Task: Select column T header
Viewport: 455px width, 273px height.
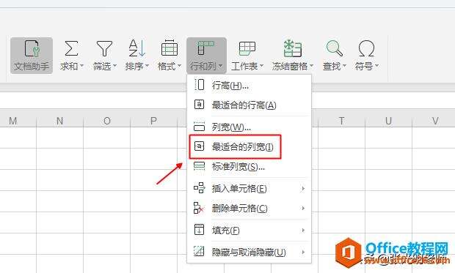Action: coord(341,121)
